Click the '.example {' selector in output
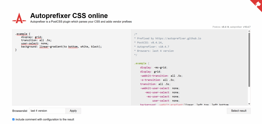Viewport: 262px width, 124px height. point(141,63)
